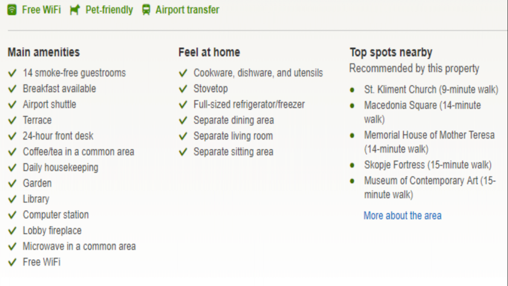
Task: Click the Airport transfer label at top
Action: pos(187,10)
